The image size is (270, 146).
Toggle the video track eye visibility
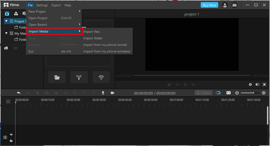click(11, 135)
